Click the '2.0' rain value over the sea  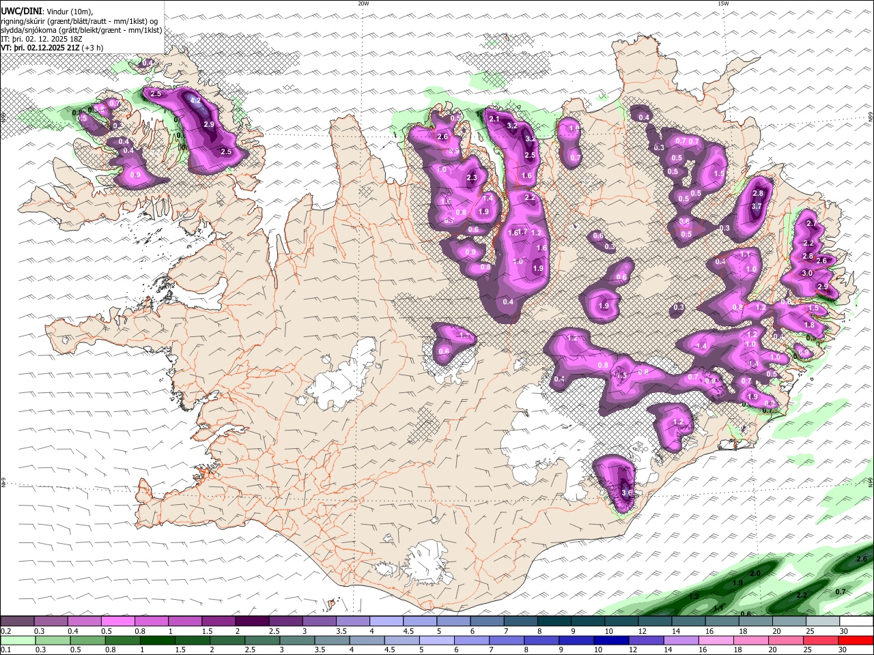point(755,574)
